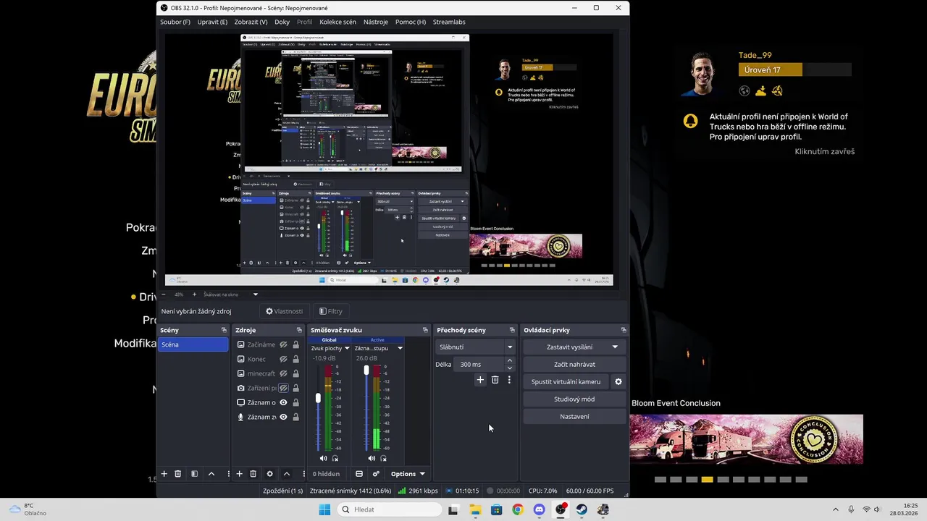Open Slábnutí transition dropdown
The image size is (927, 521).
pos(475,347)
